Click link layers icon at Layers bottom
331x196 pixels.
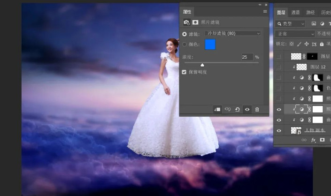tap(304, 140)
